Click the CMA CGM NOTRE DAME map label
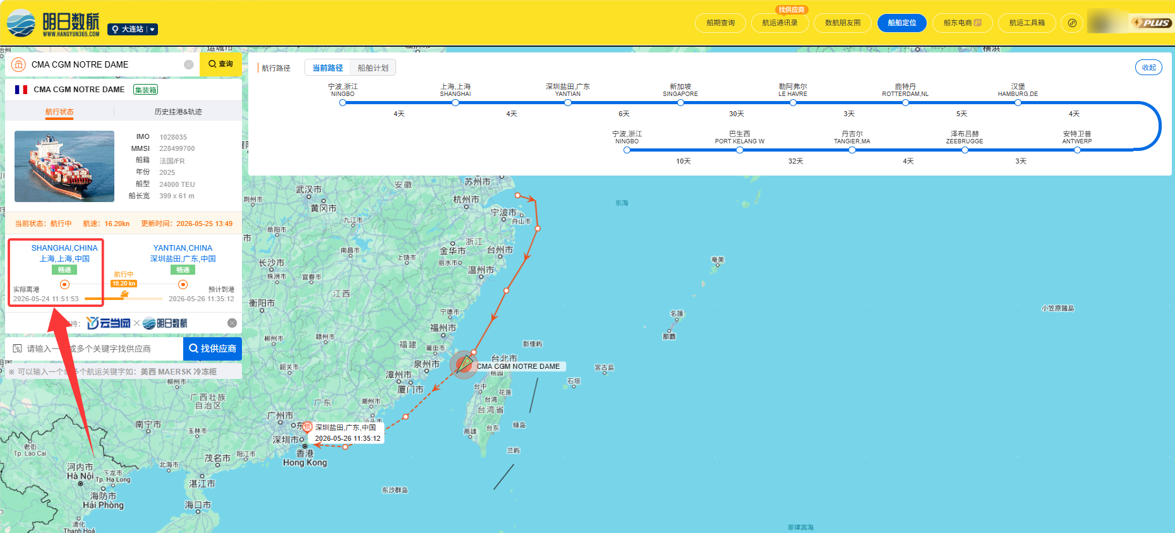 tap(519, 366)
